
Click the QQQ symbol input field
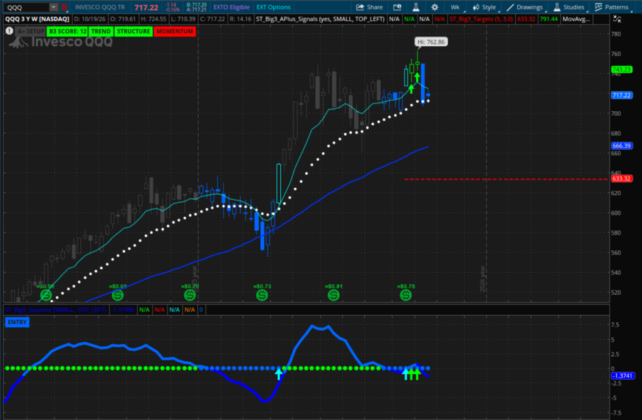point(26,7)
